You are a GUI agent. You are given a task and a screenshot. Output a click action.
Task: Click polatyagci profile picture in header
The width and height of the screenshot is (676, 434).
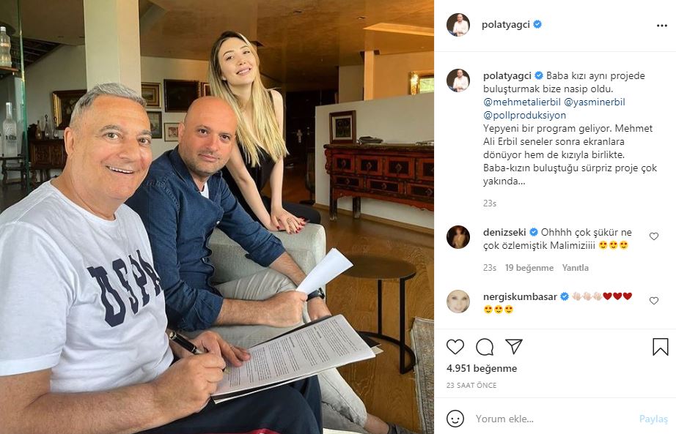(x=458, y=25)
